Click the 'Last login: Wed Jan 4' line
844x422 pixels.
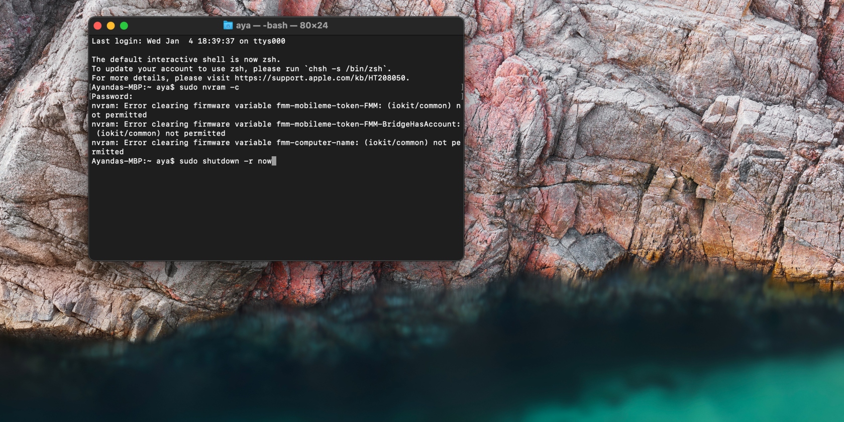188,41
